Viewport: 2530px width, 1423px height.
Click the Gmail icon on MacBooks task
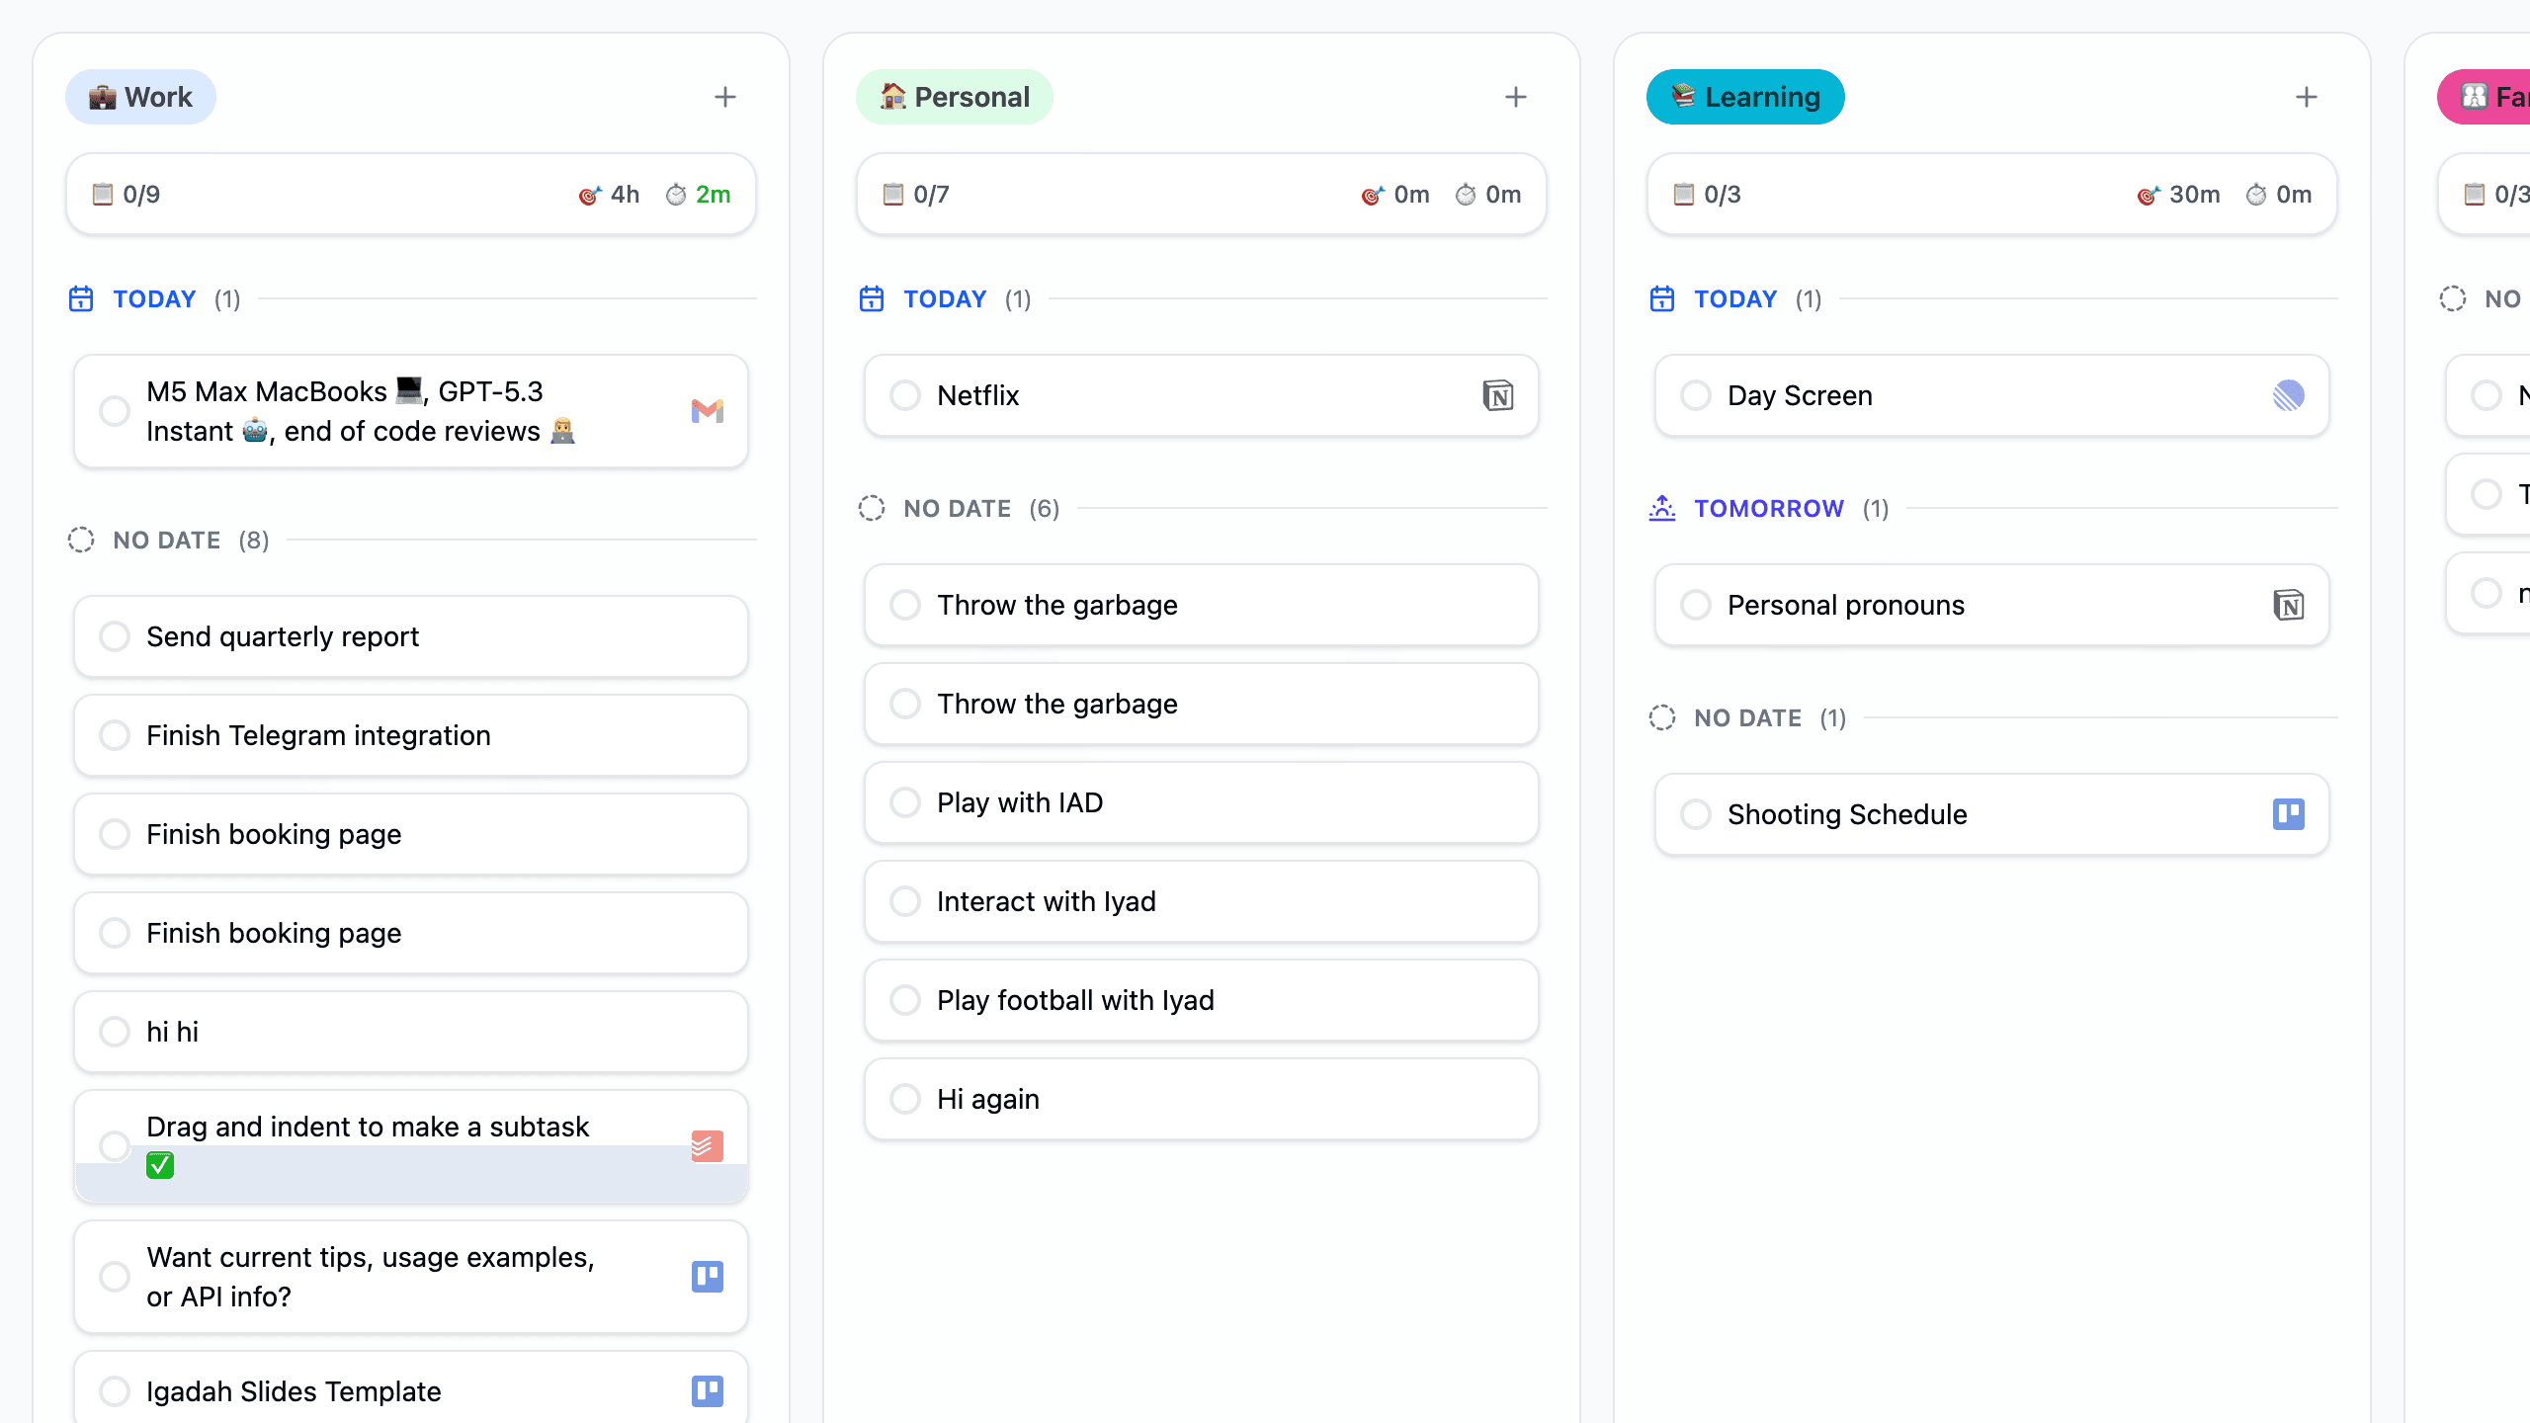coord(707,411)
